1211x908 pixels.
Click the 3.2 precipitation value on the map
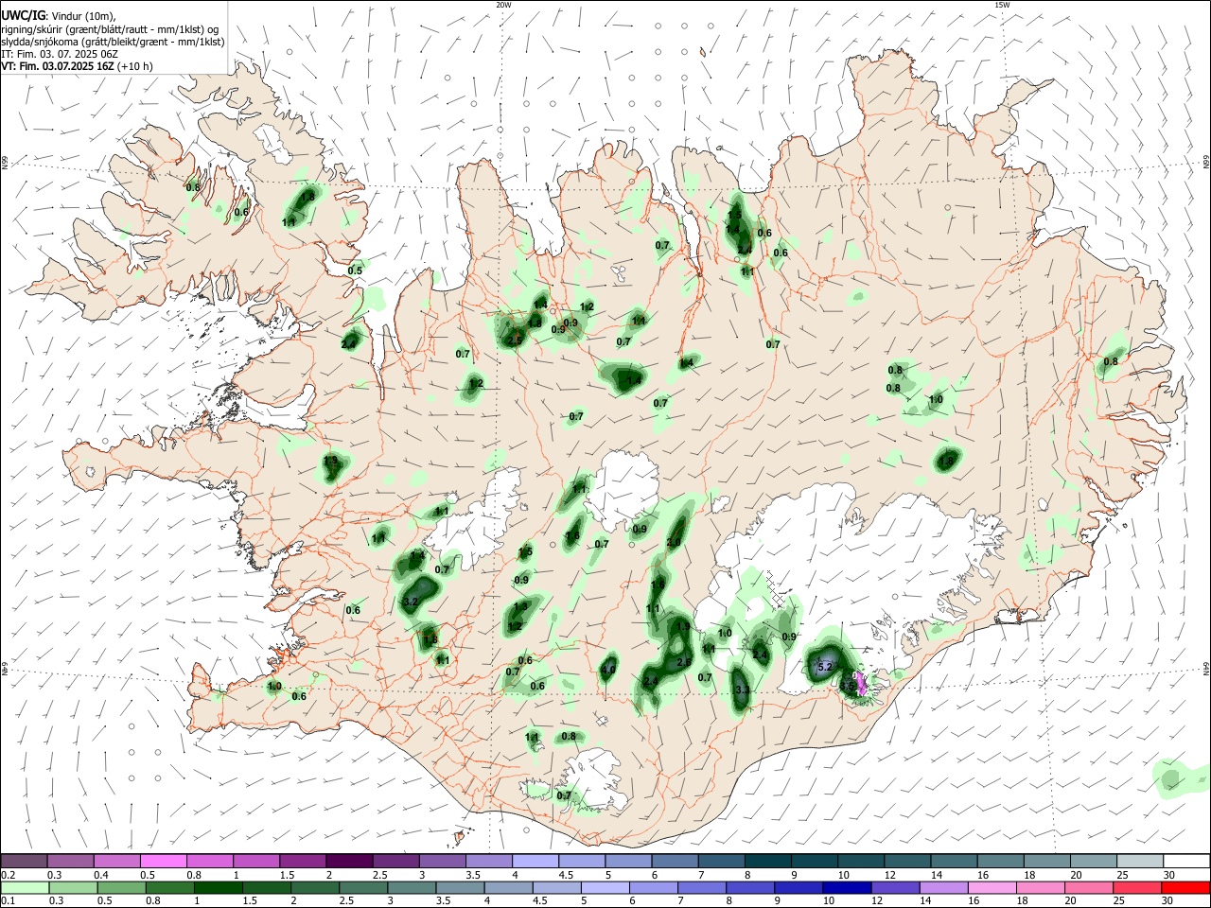411,602
